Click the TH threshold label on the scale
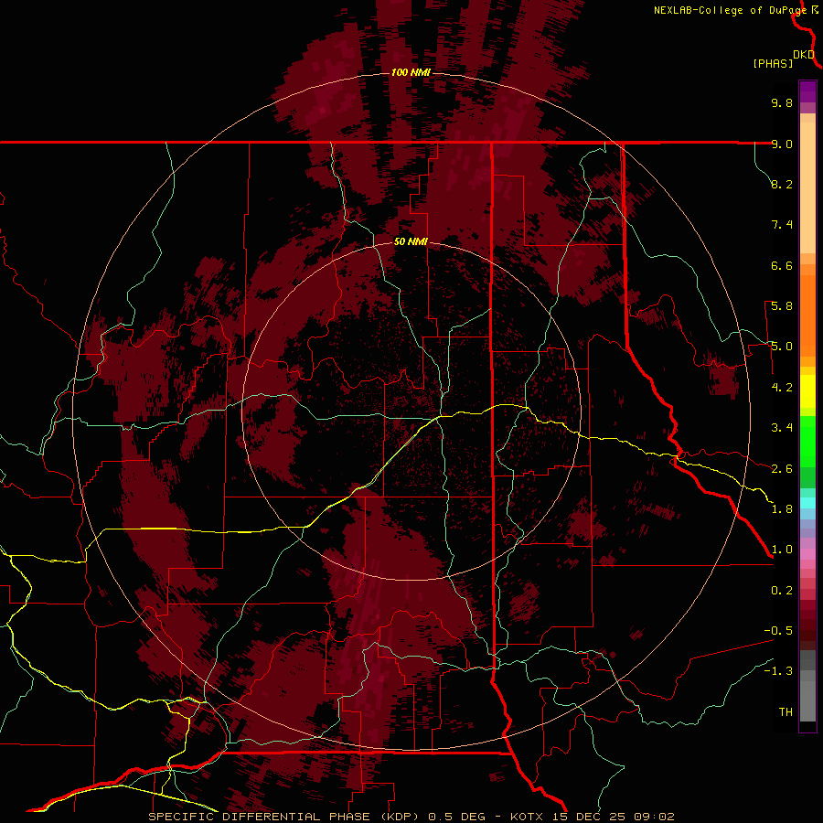The width and height of the screenshot is (823, 823). (786, 712)
